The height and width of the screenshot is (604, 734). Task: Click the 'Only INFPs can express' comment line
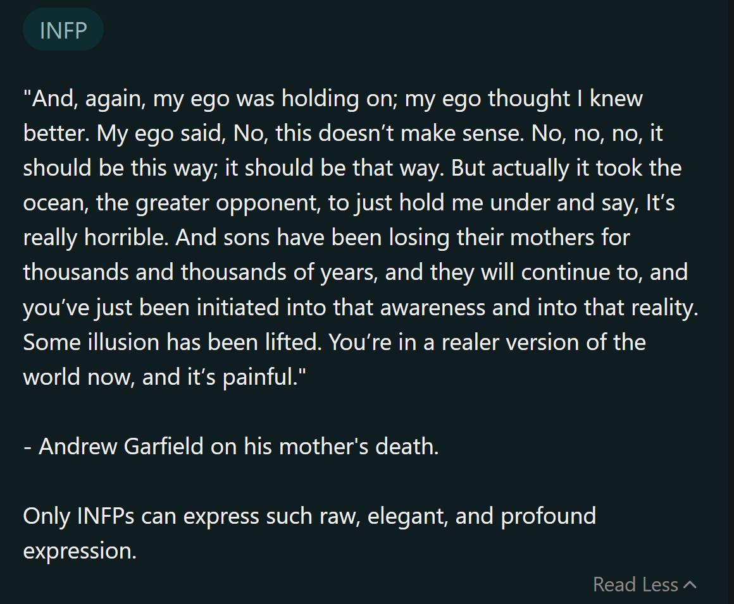(x=309, y=516)
